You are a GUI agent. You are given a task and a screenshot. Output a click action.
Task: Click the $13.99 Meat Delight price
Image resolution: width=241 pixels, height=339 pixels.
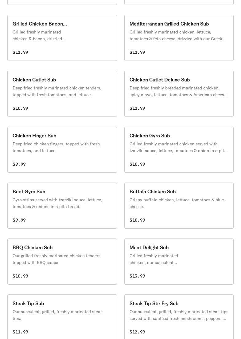tap(137, 276)
